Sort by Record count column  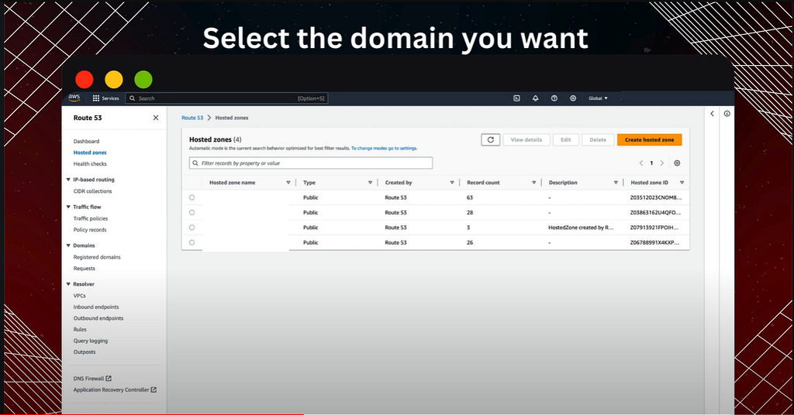point(533,183)
